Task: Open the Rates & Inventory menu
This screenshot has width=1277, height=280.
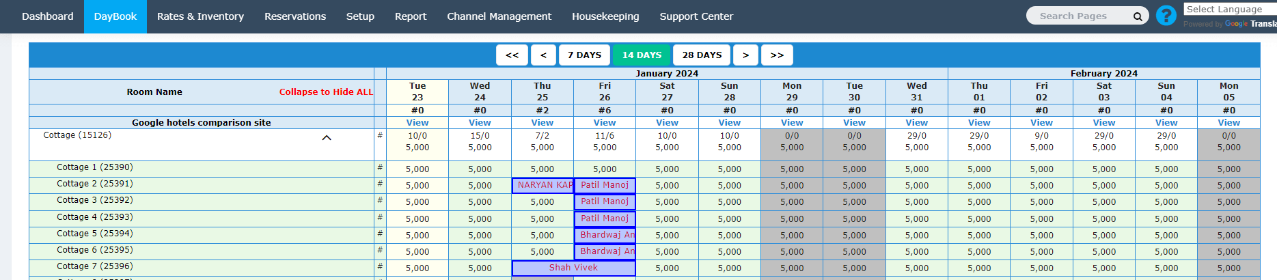Action: click(200, 16)
